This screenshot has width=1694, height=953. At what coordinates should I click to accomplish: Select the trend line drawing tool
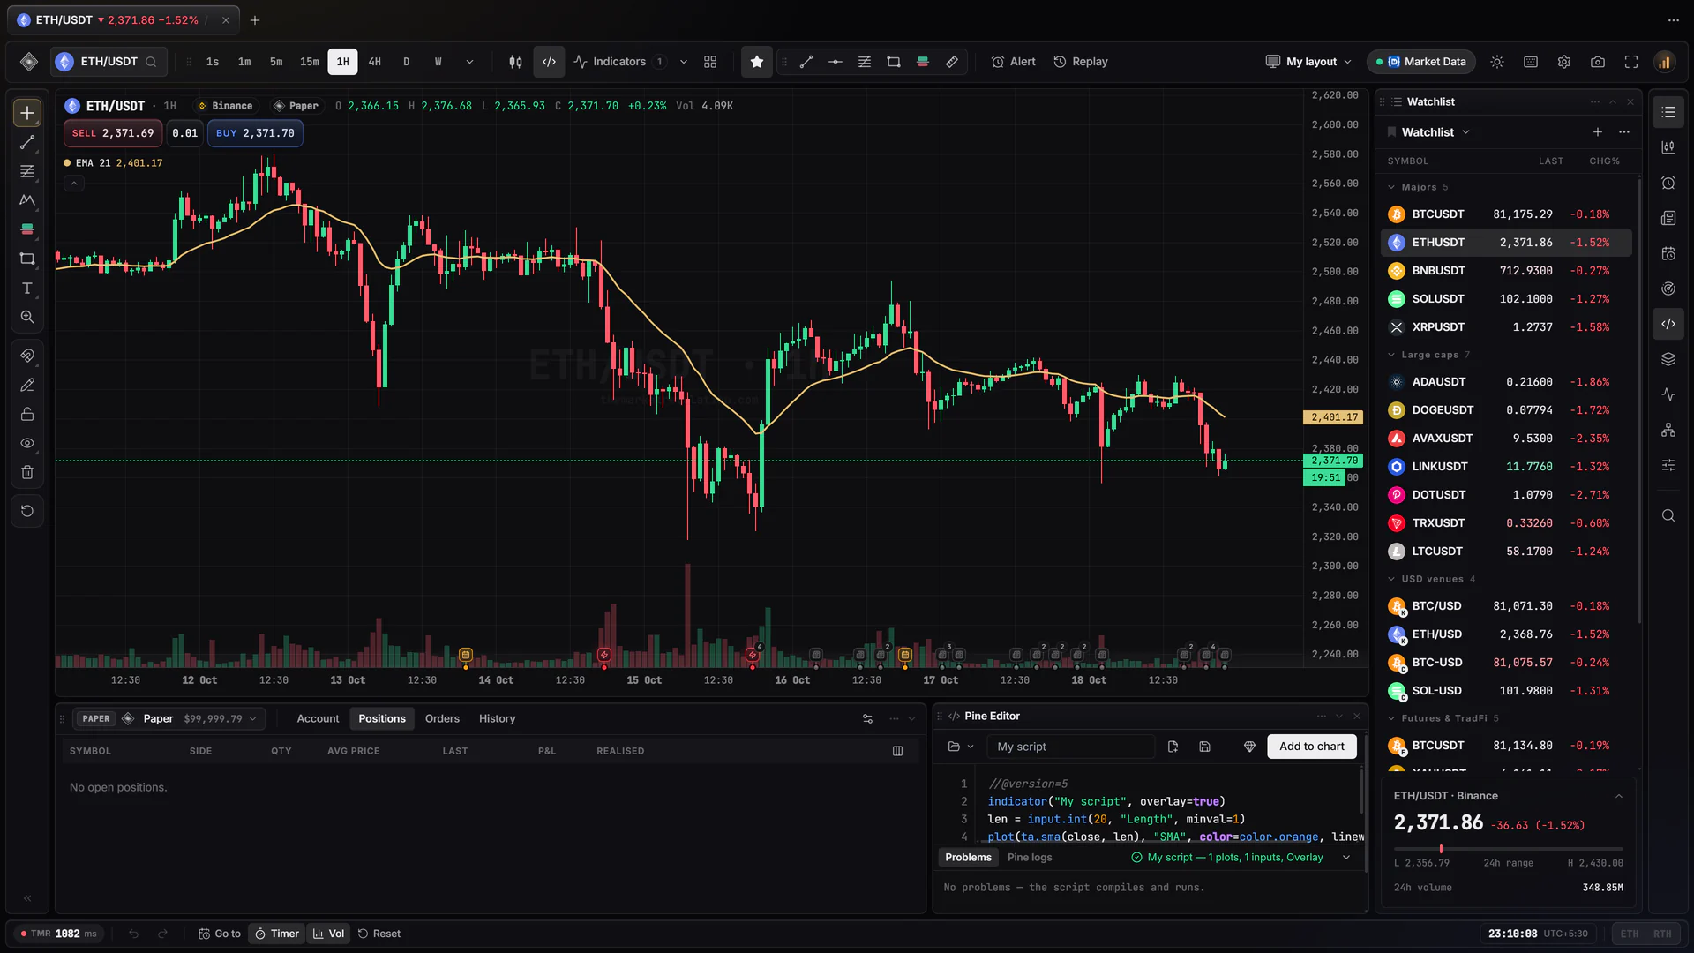tap(27, 142)
